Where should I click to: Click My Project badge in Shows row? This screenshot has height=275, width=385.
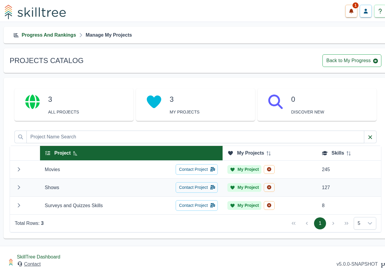coord(244,187)
